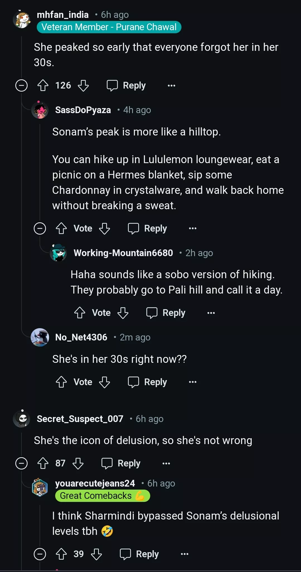Viewport: 301px width, 572px height.
Task: Open more options on SassDoPyaza's comment
Action: pyautogui.click(x=193, y=228)
